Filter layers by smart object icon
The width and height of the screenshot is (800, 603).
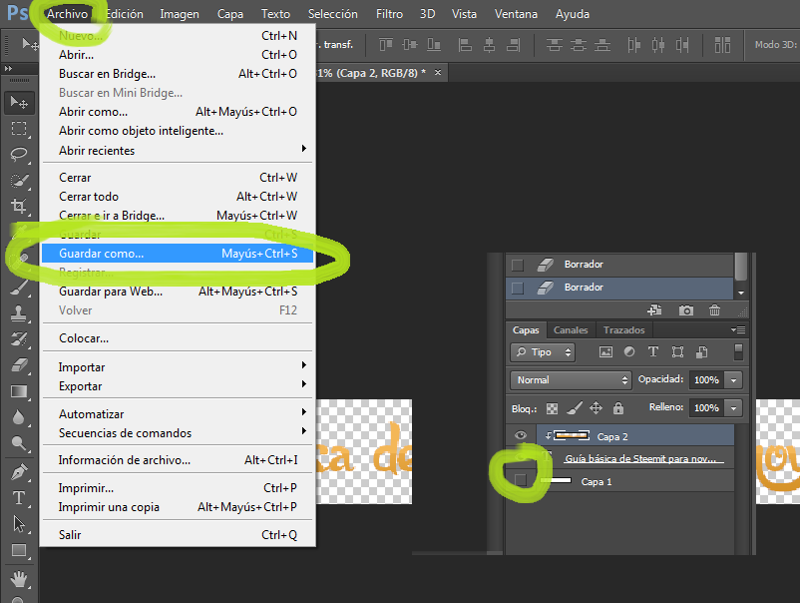[x=701, y=351]
